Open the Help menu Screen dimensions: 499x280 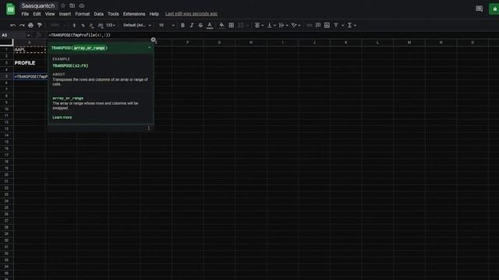[154, 14]
